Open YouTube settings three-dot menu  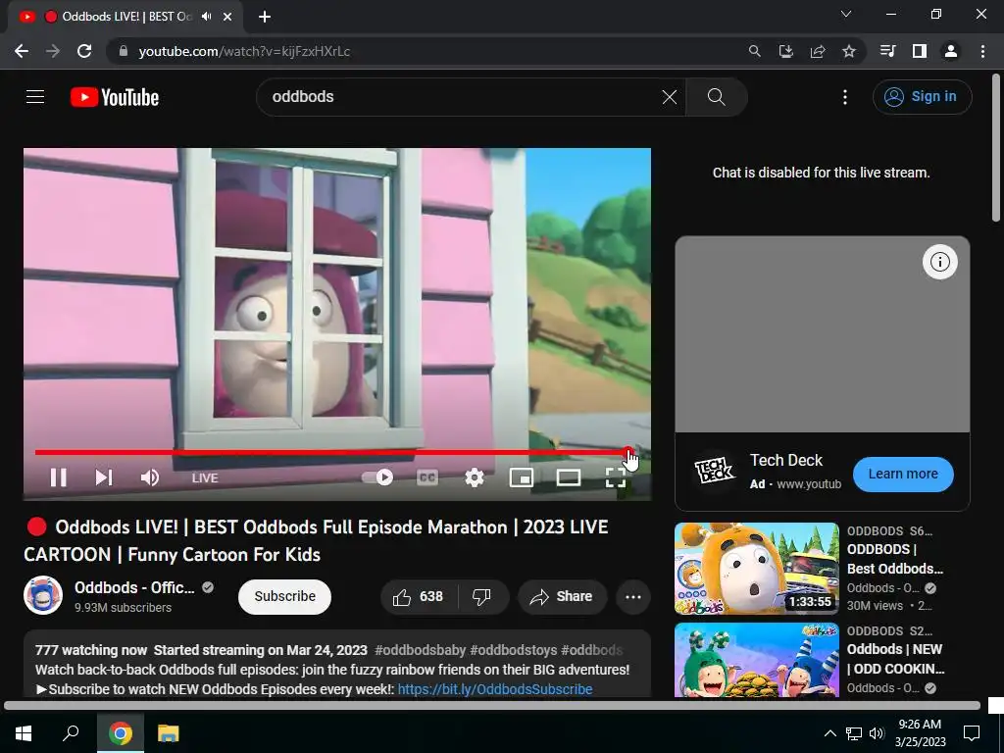pyautogui.click(x=845, y=97)
